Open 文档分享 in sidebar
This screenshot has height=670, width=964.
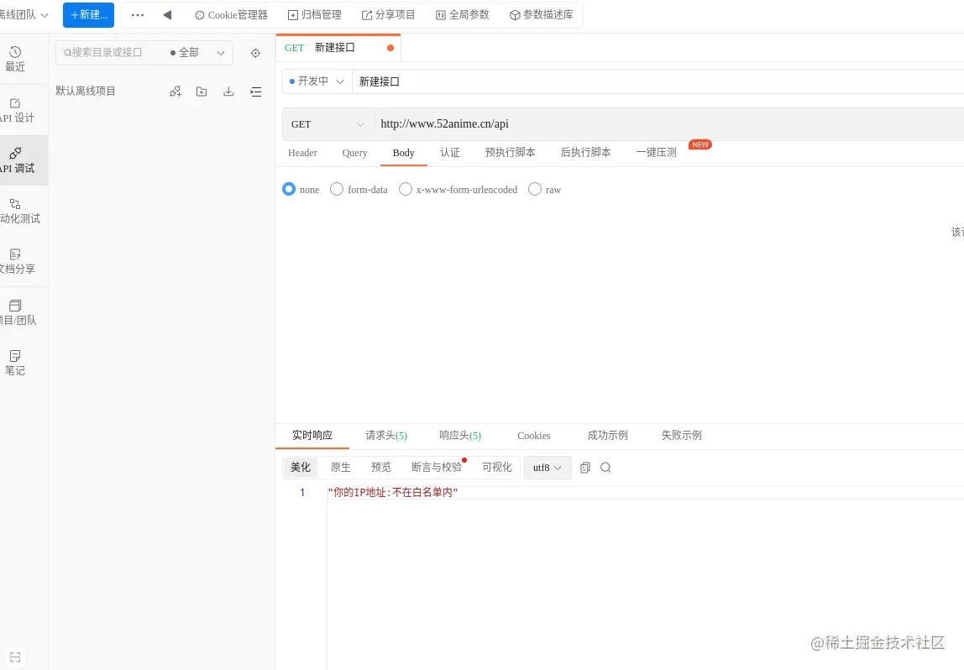(17, 261)
